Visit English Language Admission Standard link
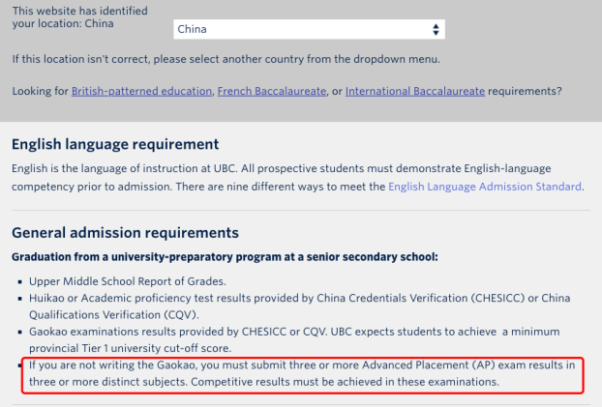Image resolution: width=602 pixels, height=407 pixels. tap(485, 187)
